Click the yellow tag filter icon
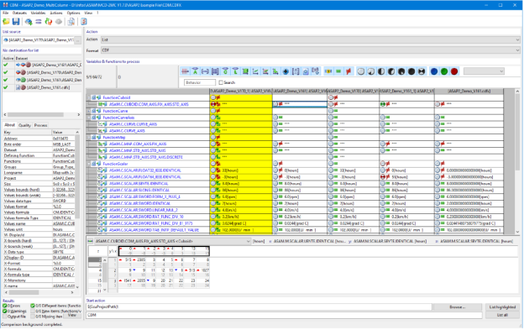 click(x=328, y=71)
